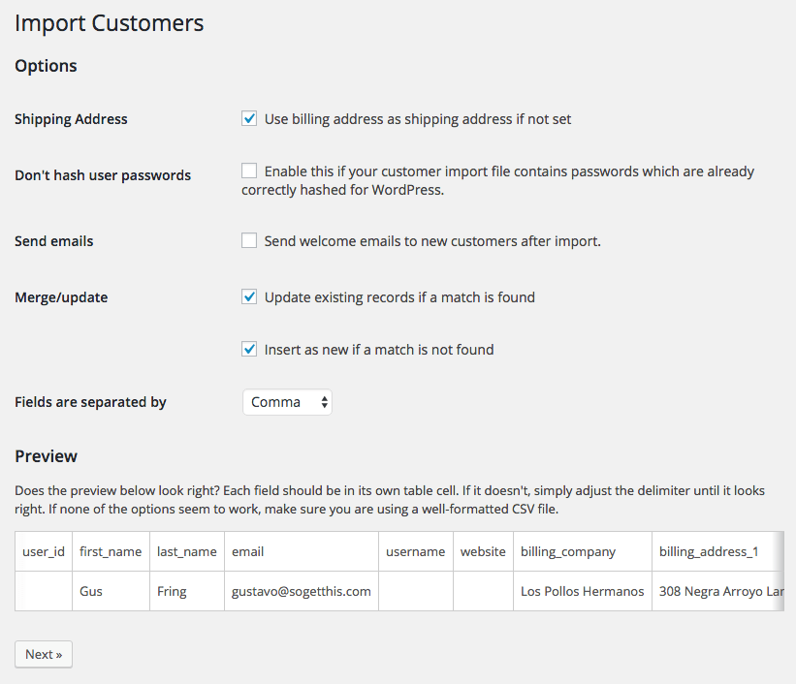Click the Merge/update option label

[61, 297]
